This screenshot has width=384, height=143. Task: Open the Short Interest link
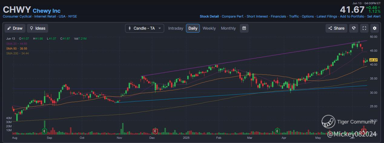click(x=257, y=16)
